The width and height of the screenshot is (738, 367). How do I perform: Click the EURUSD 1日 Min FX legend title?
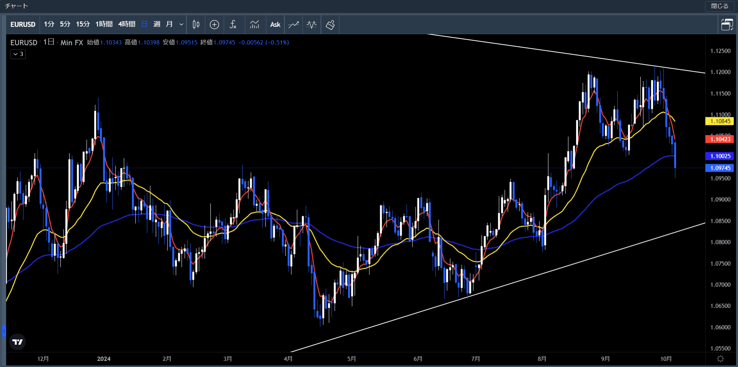pos(47,42)
